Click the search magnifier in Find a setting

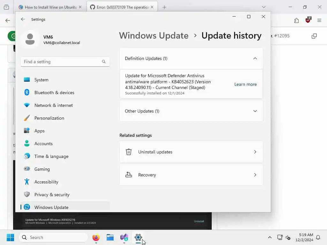(x=104, y=62)
